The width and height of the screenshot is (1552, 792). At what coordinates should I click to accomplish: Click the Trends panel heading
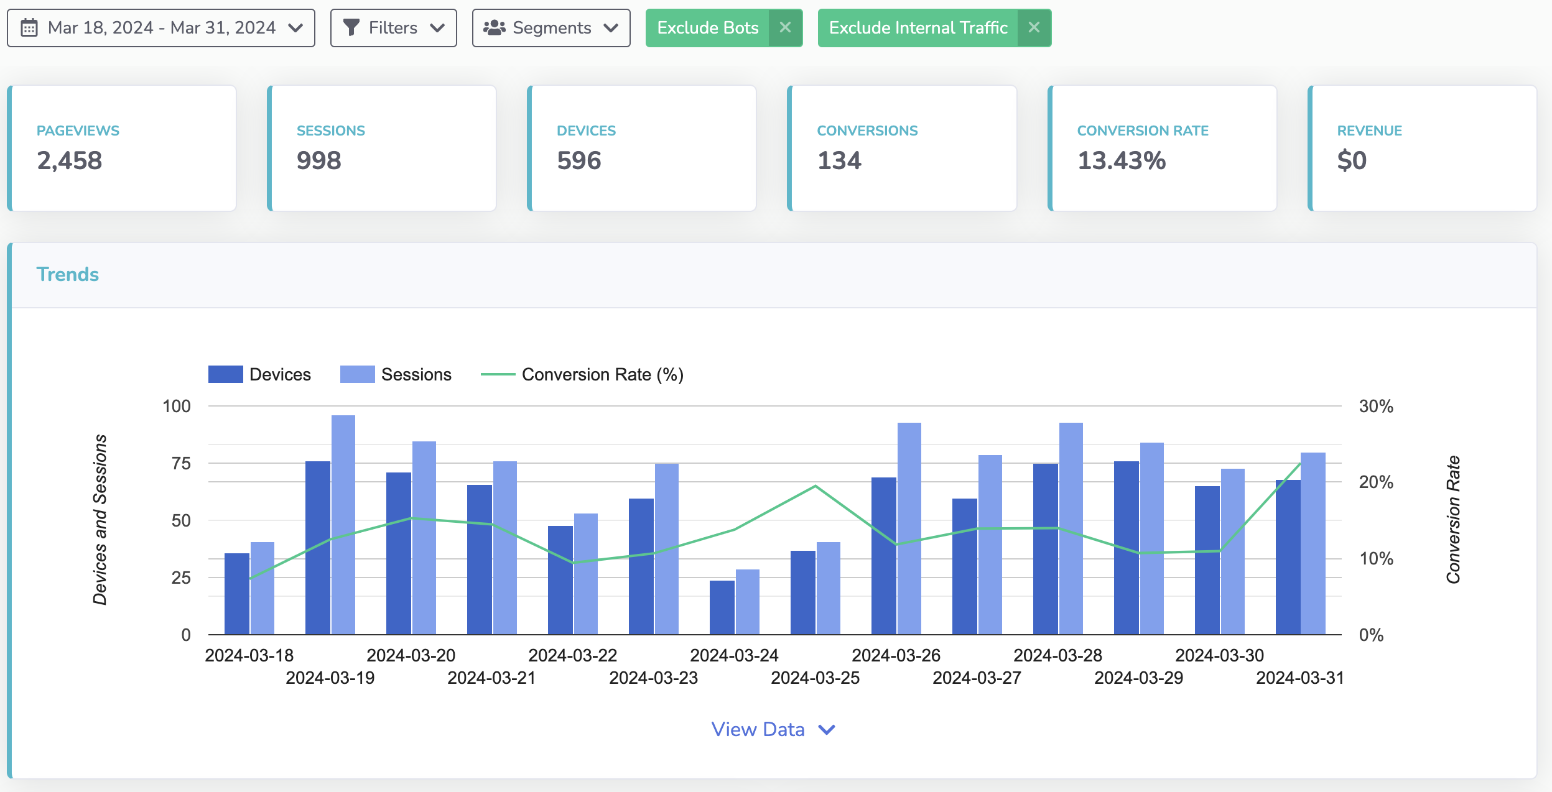click(68, 274)
